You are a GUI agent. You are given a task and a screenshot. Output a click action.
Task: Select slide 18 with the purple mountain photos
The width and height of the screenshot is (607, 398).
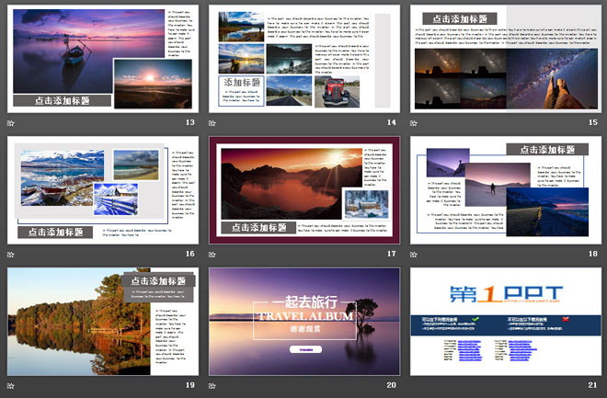pos(505,190)
